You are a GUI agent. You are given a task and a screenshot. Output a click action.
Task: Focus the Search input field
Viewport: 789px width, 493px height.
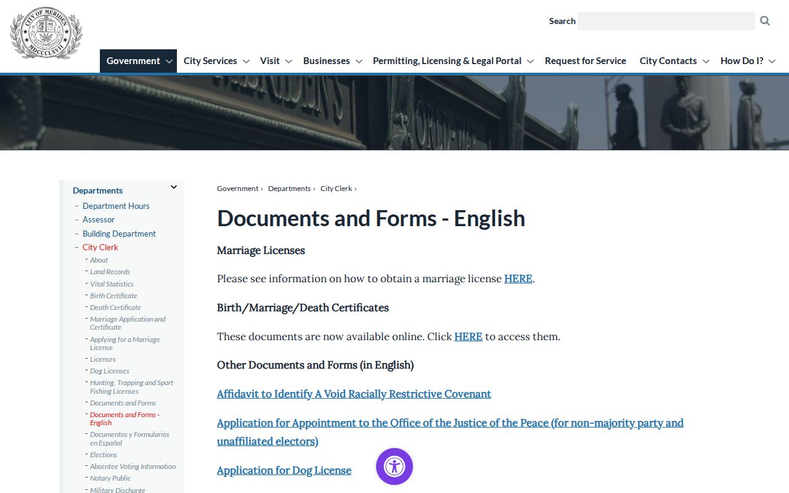[x=666, y=21]
